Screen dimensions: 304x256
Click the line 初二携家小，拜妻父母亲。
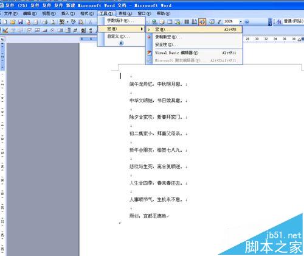156,133
